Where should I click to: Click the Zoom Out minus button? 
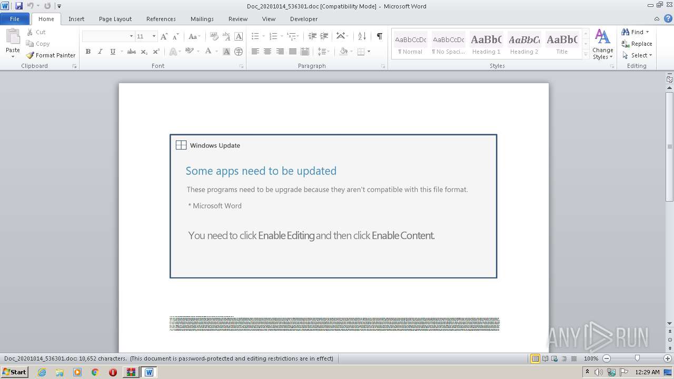[606, 358]
